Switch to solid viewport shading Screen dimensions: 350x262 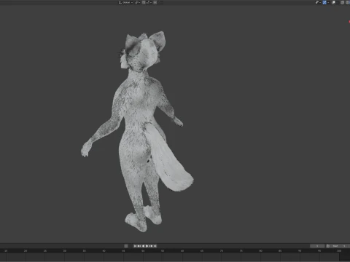(347, 2)
